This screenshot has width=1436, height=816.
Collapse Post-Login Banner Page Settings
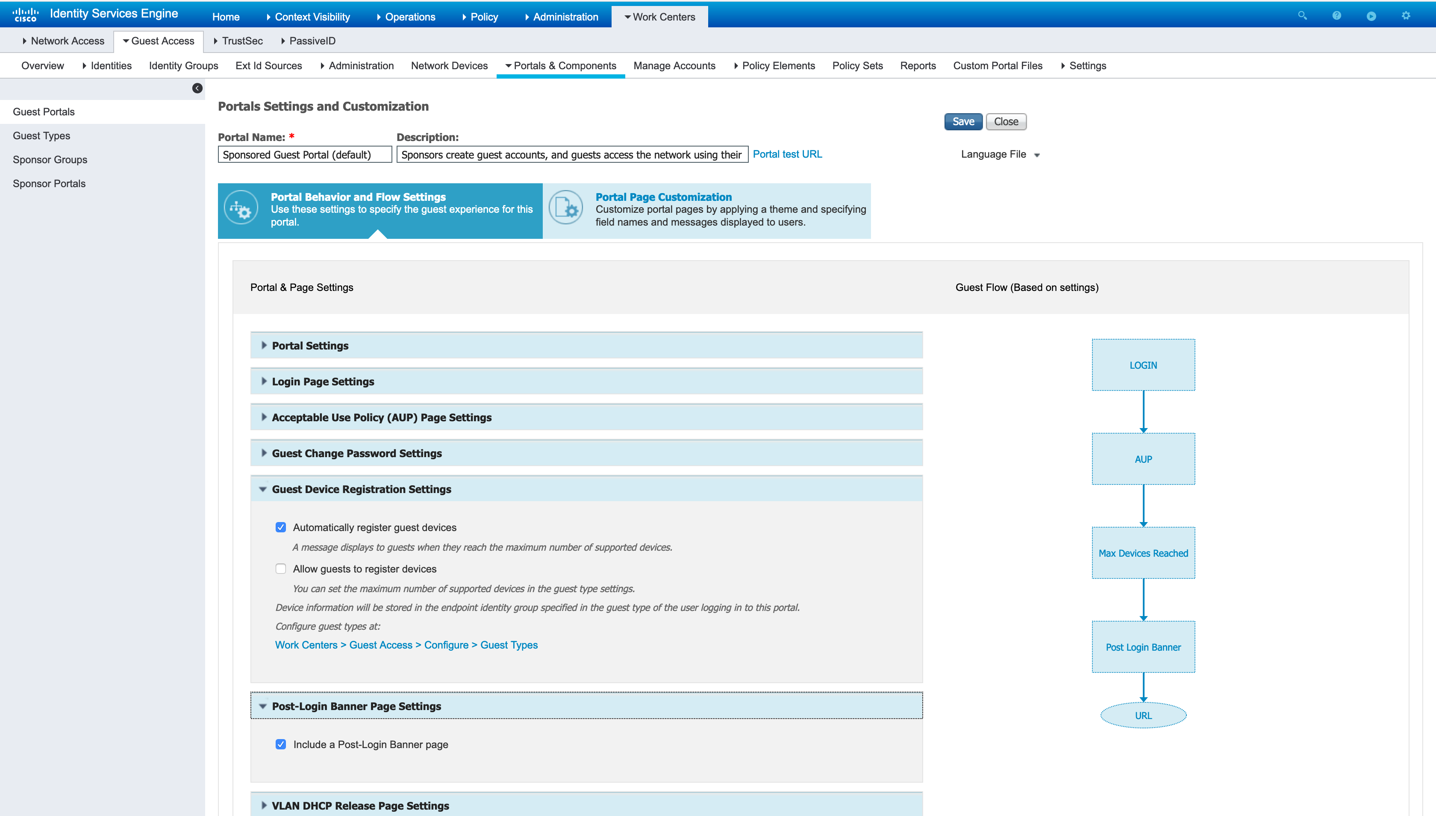[x=586, y=706]
